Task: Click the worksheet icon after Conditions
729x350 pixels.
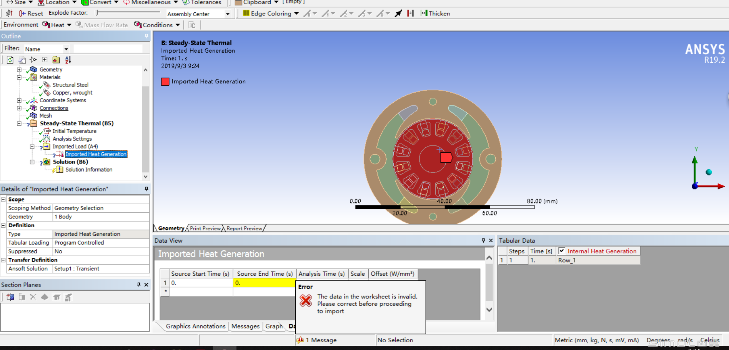Action: tap(192, 25)
